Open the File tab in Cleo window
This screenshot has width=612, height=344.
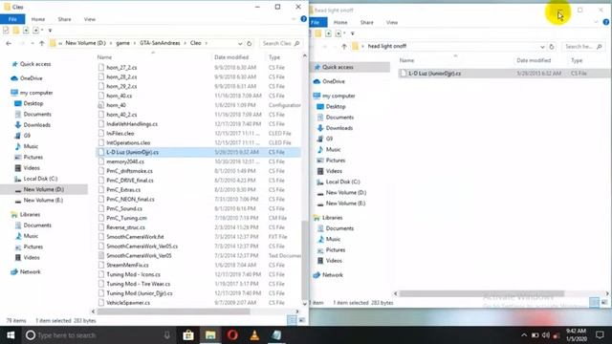pyautogui.click(x=12, y=19)
